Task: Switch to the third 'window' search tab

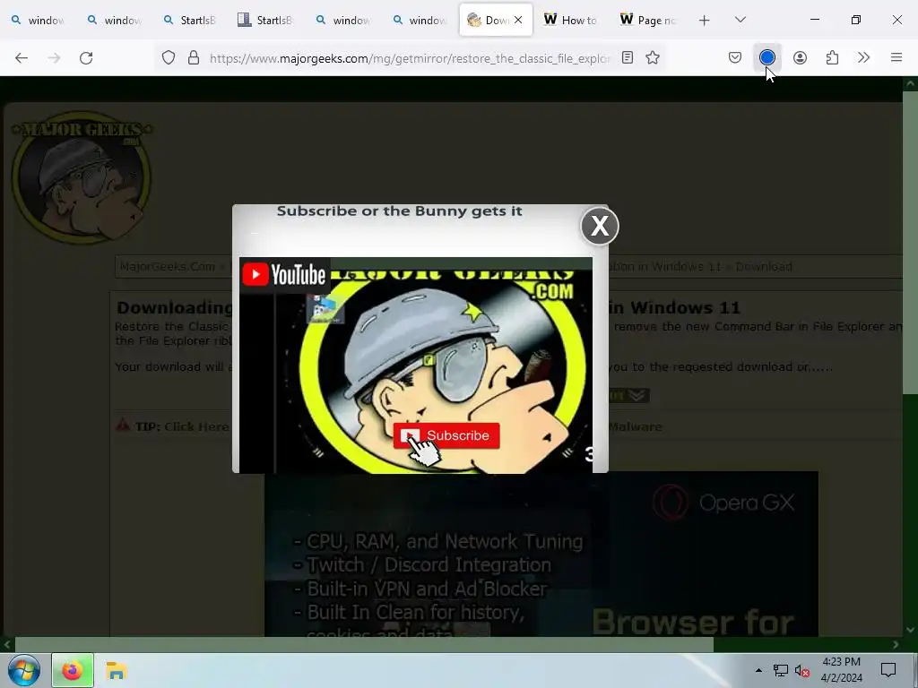Action: tap(342, 20)
